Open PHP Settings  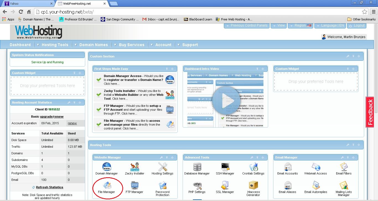tap(197, 185)
